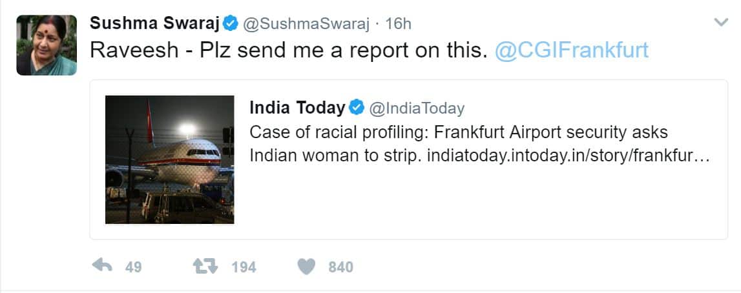Open the indiatoday.intoday.in story link
Image resolution: width=741 pixels, height=293 pixels.
pyautogui.click(x=569, y=156)
